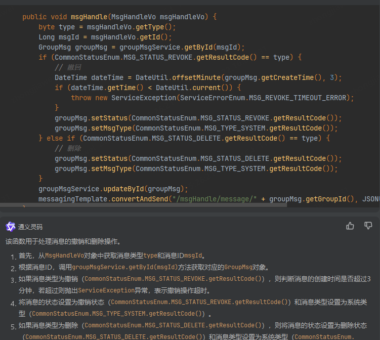Place cursor on the // 删除 comment

(68, 148)
